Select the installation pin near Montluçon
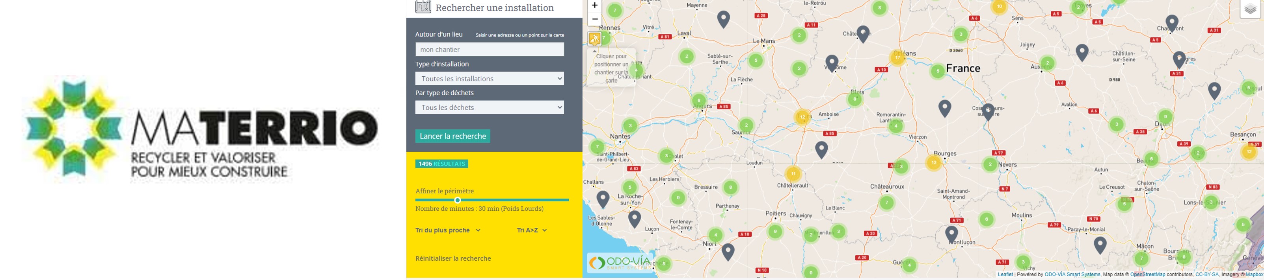Viewport: 1264px width, 280px height. tap(951, 235)
